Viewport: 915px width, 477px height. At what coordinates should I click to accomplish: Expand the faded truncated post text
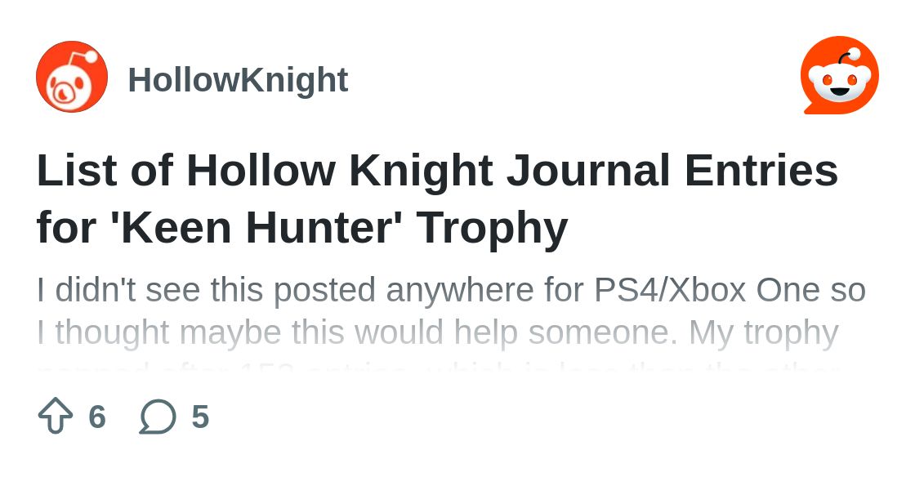tap(438, 368)
